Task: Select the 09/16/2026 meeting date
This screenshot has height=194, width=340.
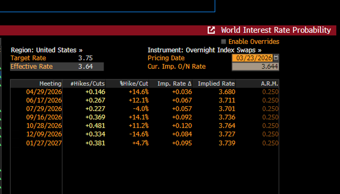Action: pyautogui.click(x=44, y=117)
